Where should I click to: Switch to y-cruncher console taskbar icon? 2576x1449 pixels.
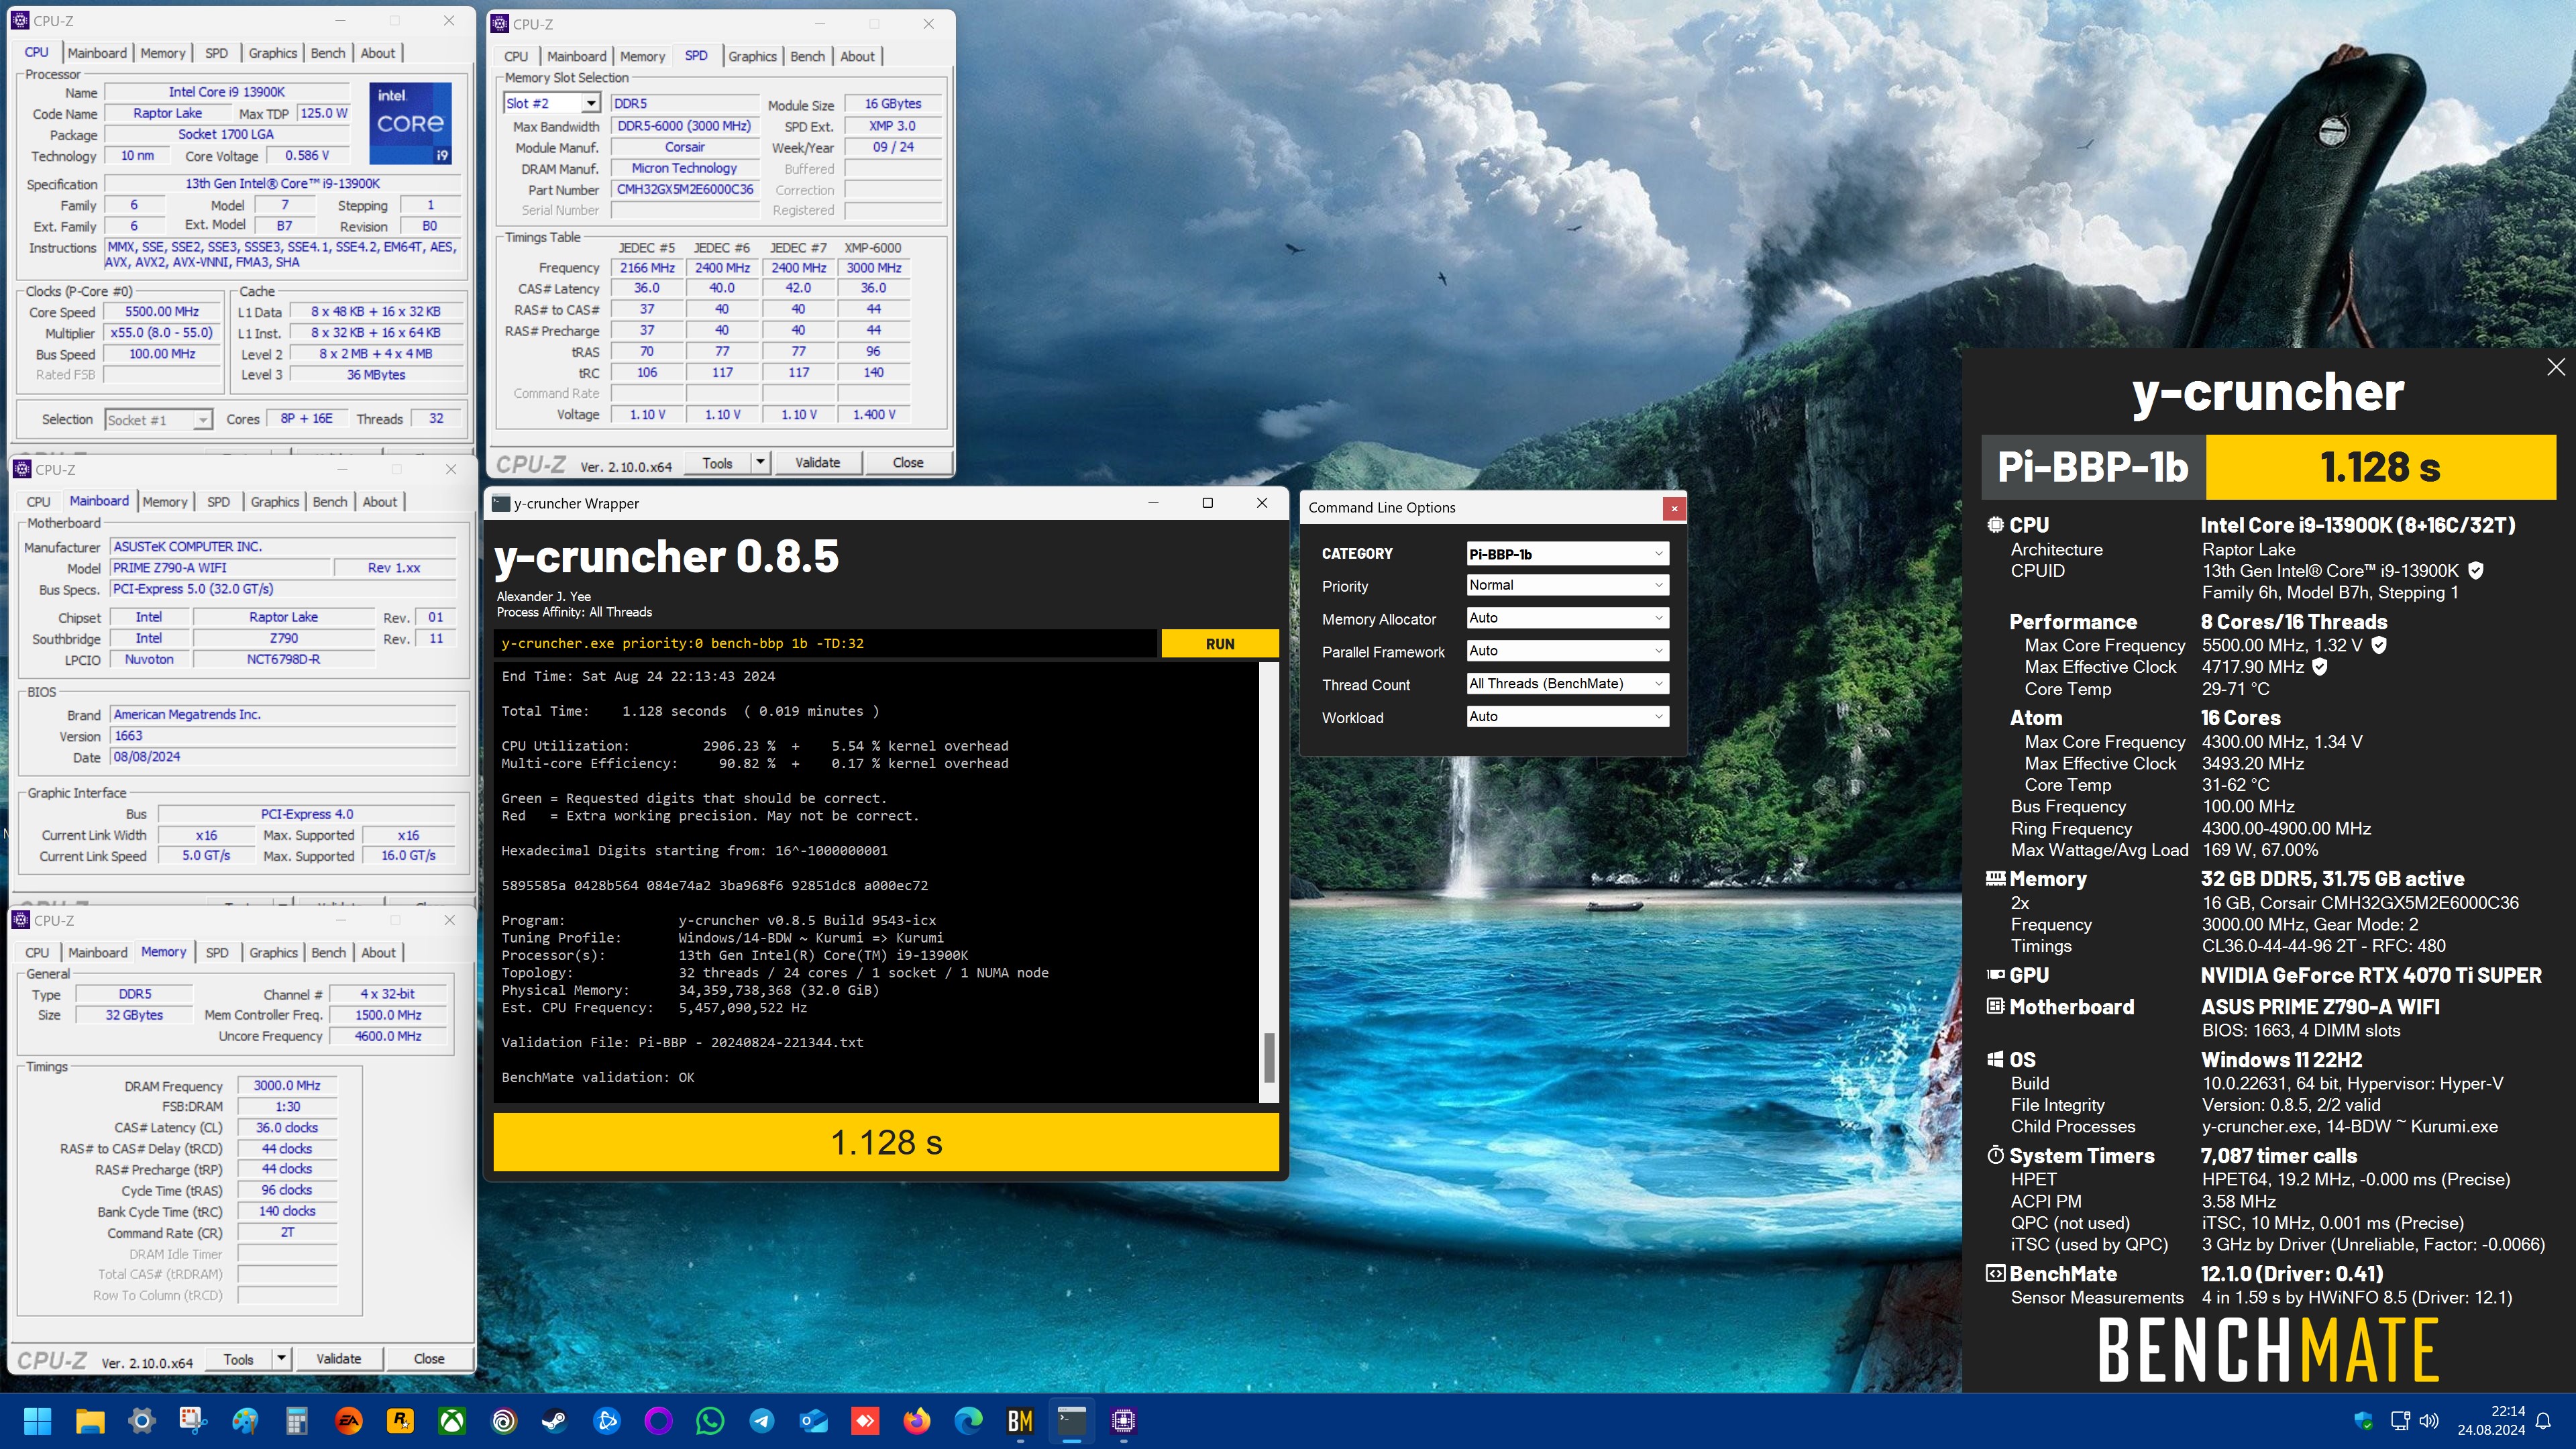click(x=1072, y=1420)
